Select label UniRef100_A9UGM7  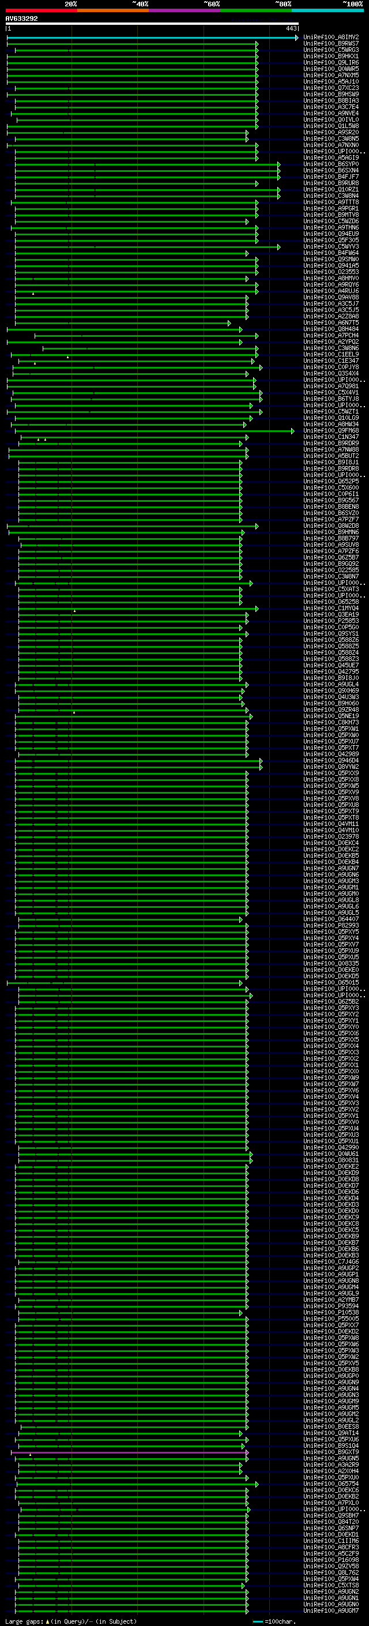point(330,1610)
